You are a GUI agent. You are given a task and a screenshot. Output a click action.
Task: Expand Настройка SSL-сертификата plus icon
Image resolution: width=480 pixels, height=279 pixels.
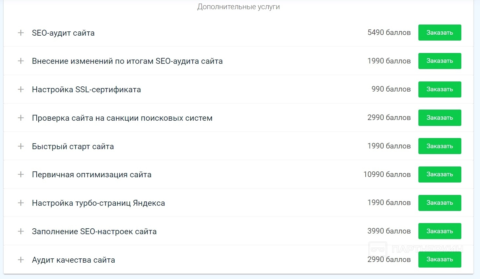pos(21,89)
